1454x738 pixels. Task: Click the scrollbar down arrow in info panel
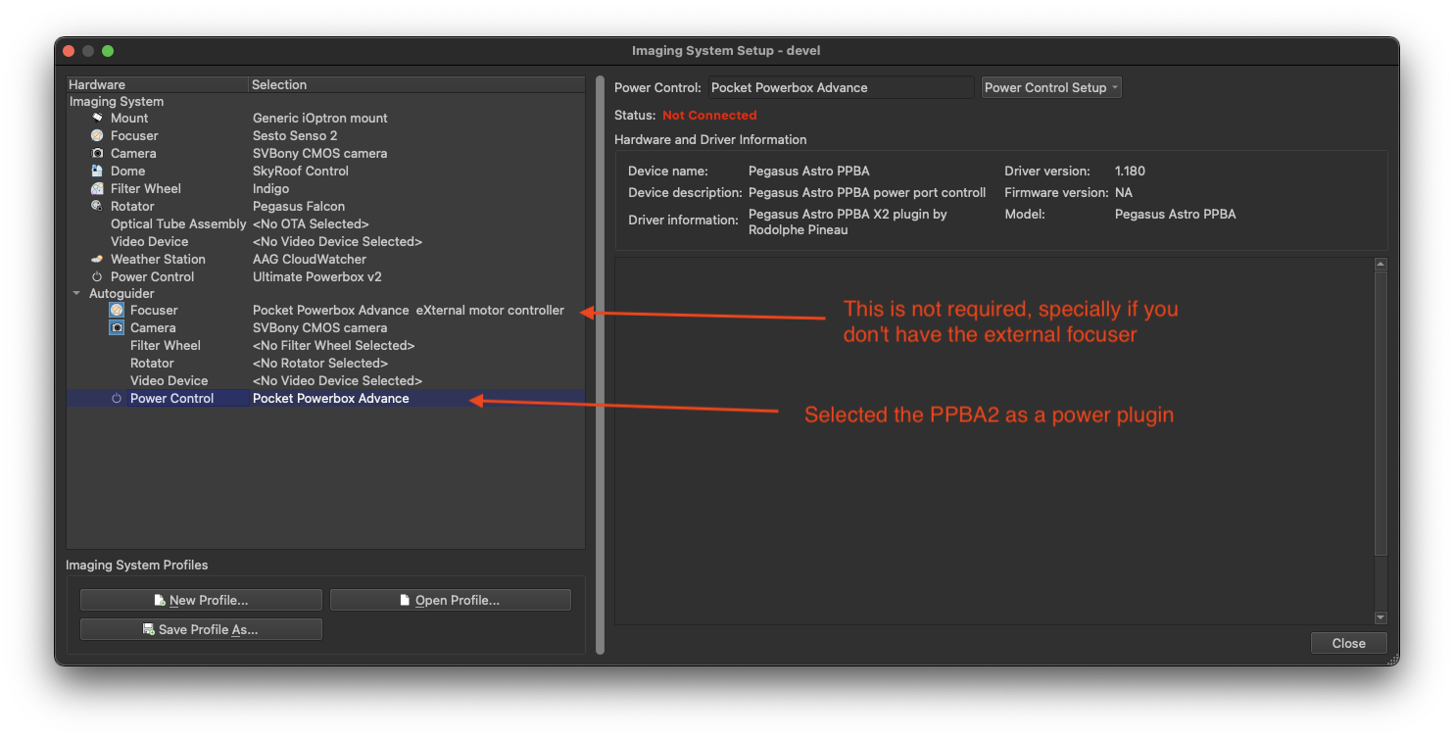click(x=1381, y=617)
